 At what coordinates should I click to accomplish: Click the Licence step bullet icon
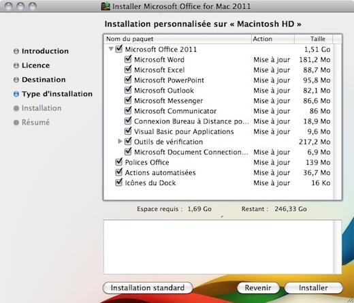pyautogui.click(x=16, y=65)
